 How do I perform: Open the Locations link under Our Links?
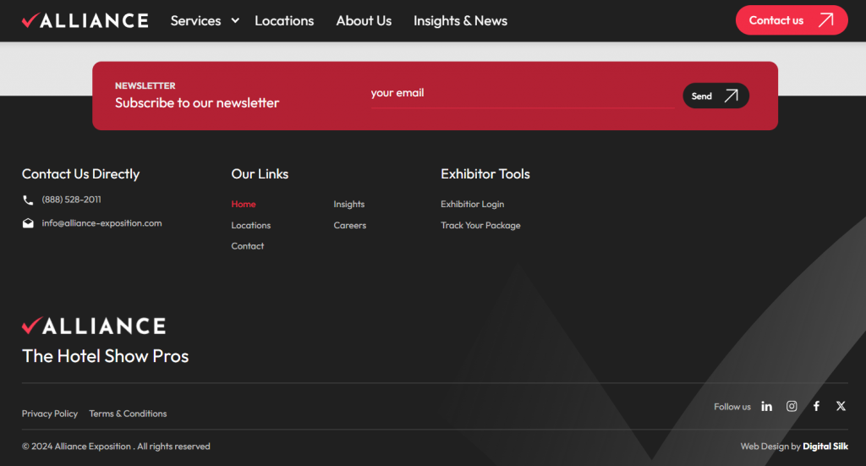click(x=250, y=225)
